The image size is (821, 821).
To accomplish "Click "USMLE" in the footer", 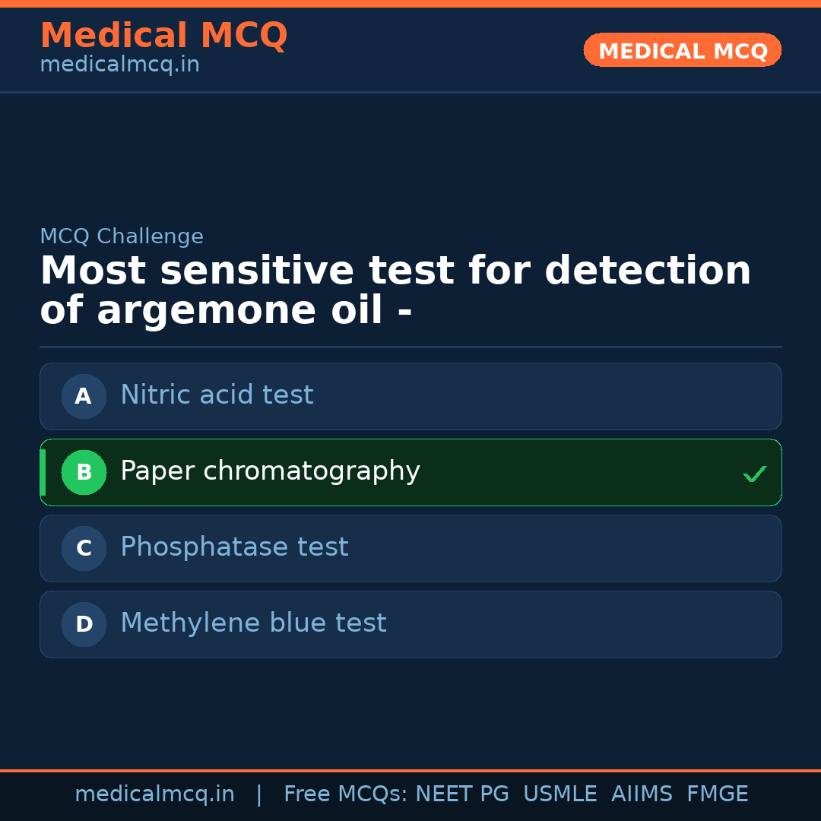I will click(x=560, y=793).
